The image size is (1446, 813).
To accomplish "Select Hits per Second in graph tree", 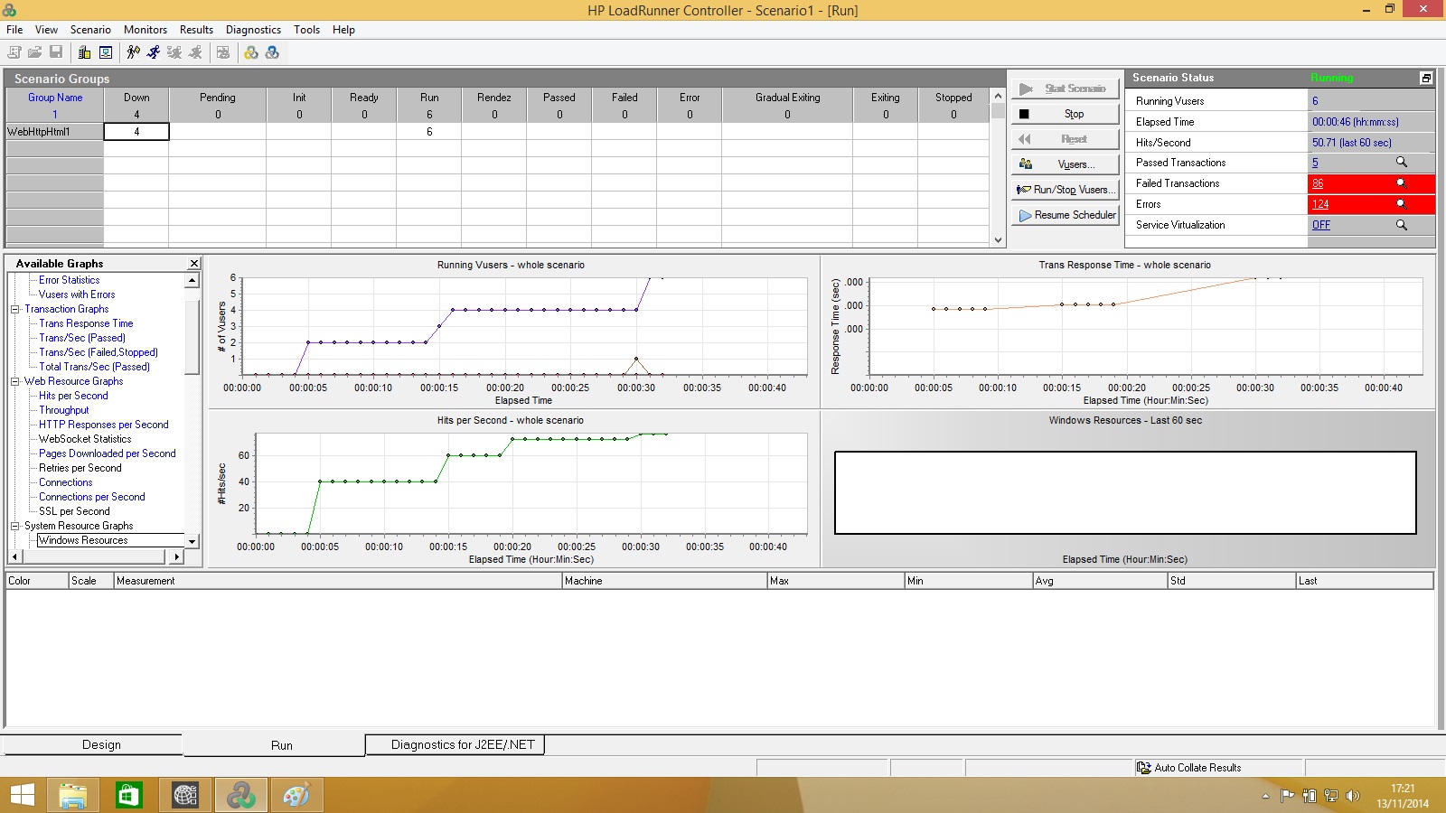I will [73, 396].
